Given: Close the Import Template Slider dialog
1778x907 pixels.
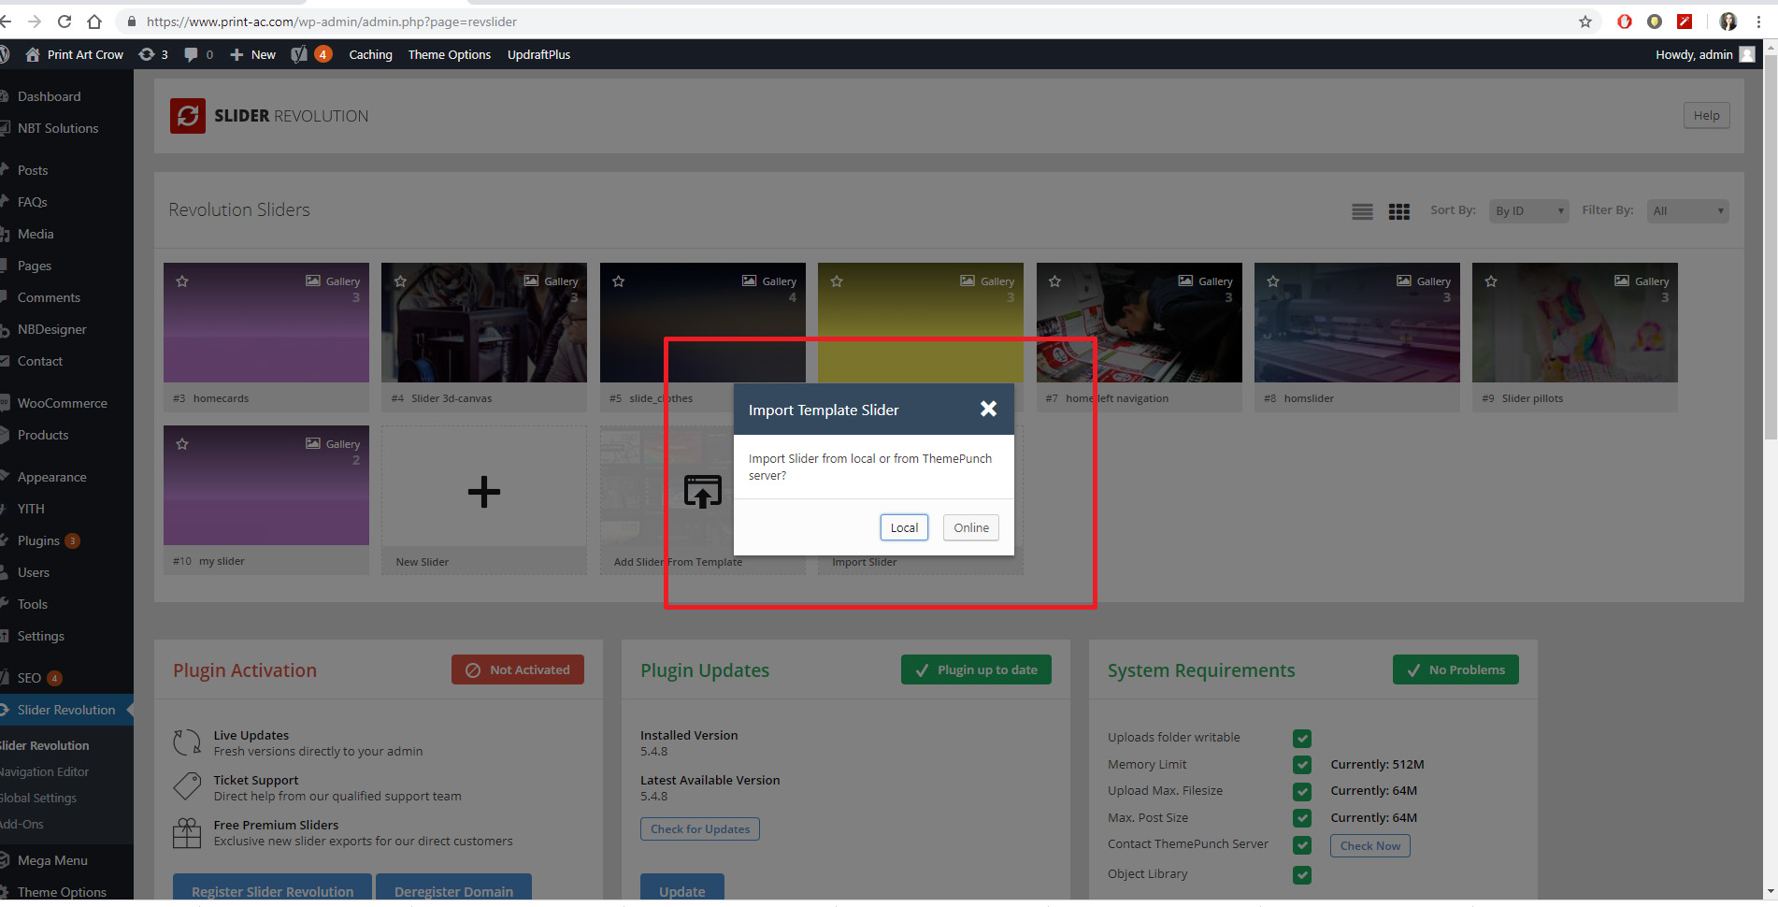Looking at the screenshot, I should (988, 409).
